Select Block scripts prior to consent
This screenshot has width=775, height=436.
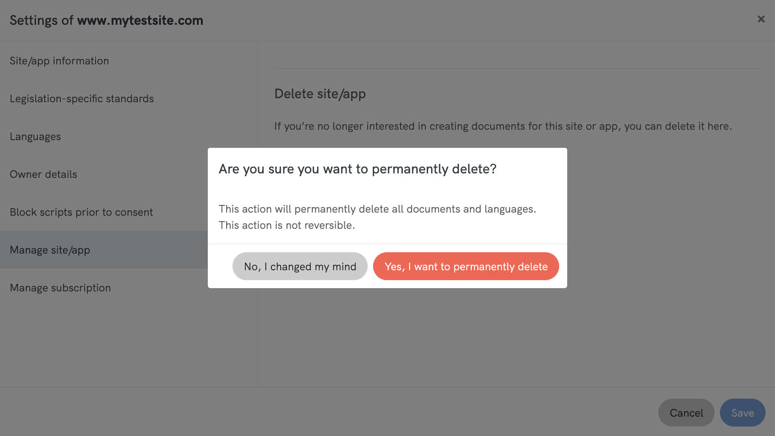(81, 212)
